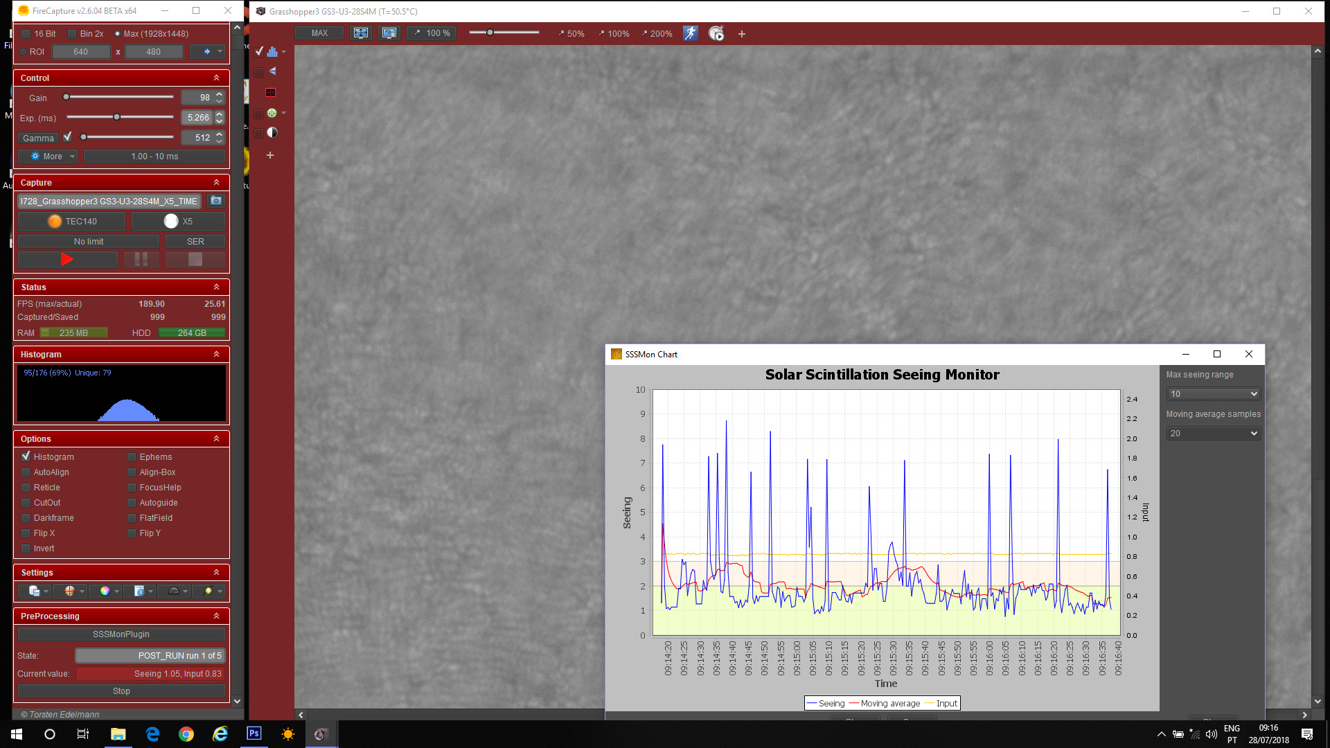
Task: Start capture with the red play button
Action: point(67,259)
